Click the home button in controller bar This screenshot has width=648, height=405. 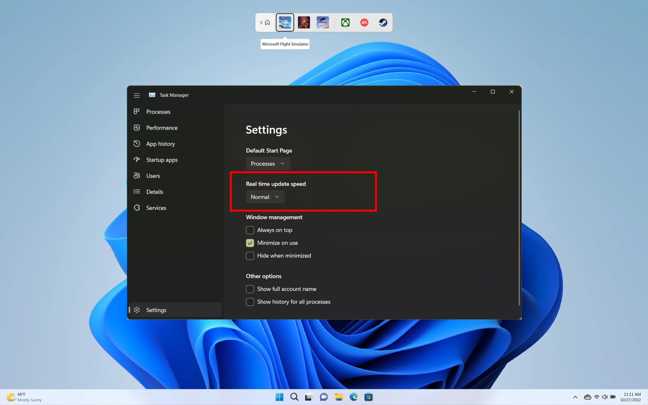click(x=267, y=22)
